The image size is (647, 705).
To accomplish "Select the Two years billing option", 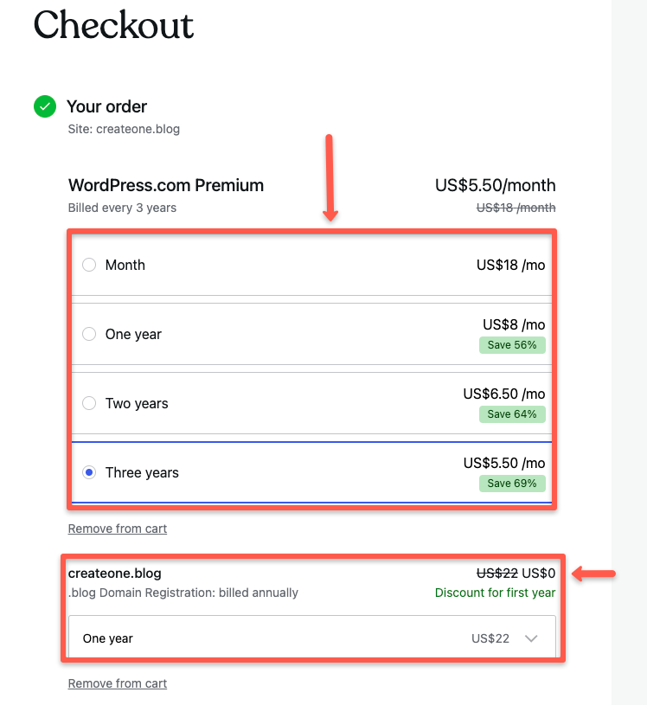I will point(88,403).
